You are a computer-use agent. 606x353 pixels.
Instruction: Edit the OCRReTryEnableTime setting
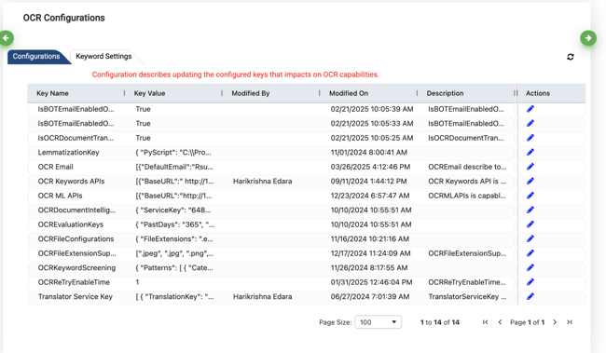pos(530,282)
